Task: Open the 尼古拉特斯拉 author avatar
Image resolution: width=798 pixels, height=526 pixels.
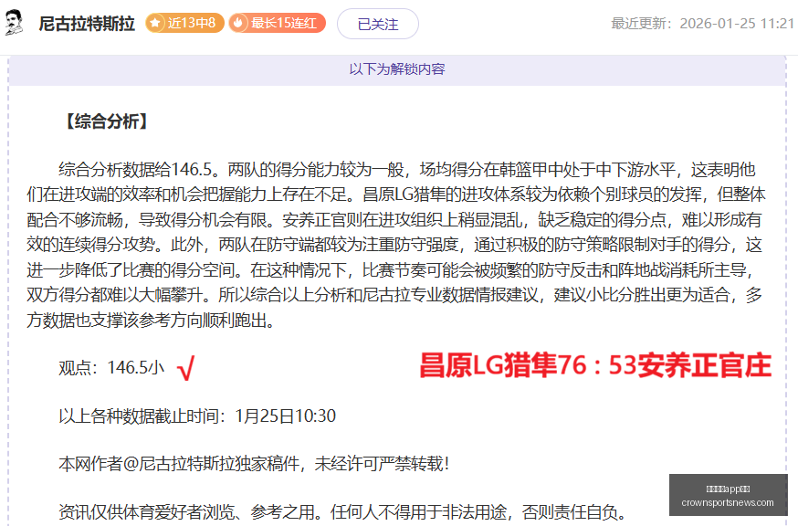Action: pyautogui.click(x=15, y=23)
